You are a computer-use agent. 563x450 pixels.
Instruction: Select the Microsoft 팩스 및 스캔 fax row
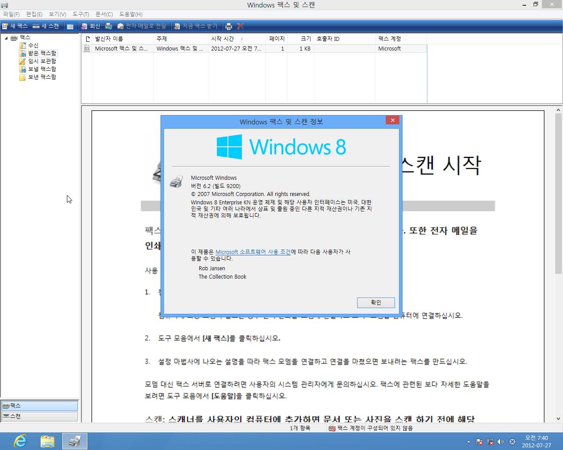click(254, 49)
